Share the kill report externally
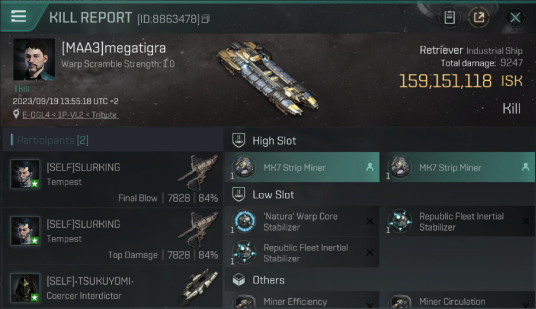The image size is (536, 309). [x=479, y=17]
